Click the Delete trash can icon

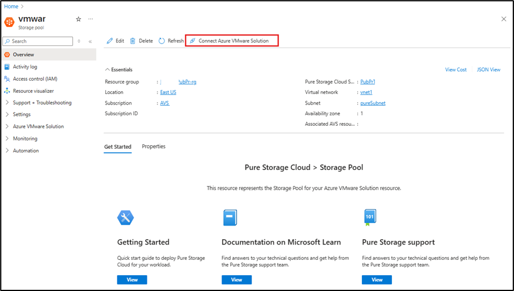point(133,41)
